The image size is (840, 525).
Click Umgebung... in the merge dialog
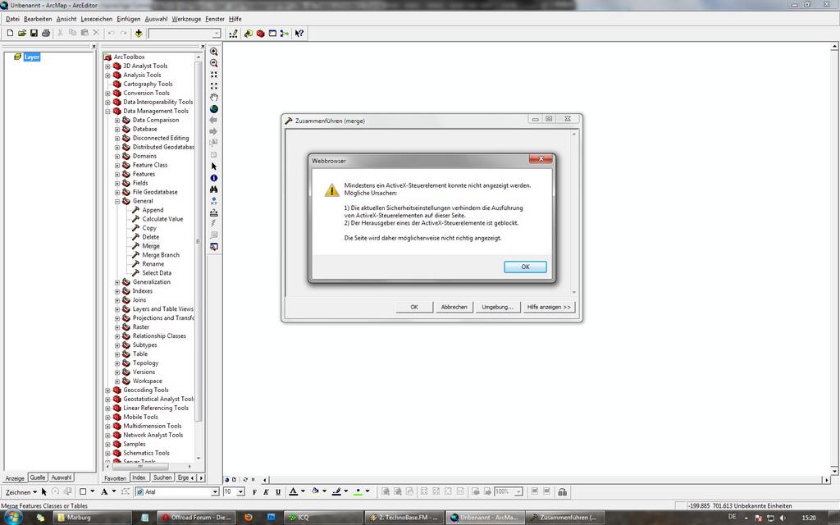[x=497, y=307]
